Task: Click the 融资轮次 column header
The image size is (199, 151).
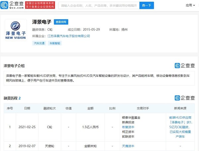Action: coord(49,108)
